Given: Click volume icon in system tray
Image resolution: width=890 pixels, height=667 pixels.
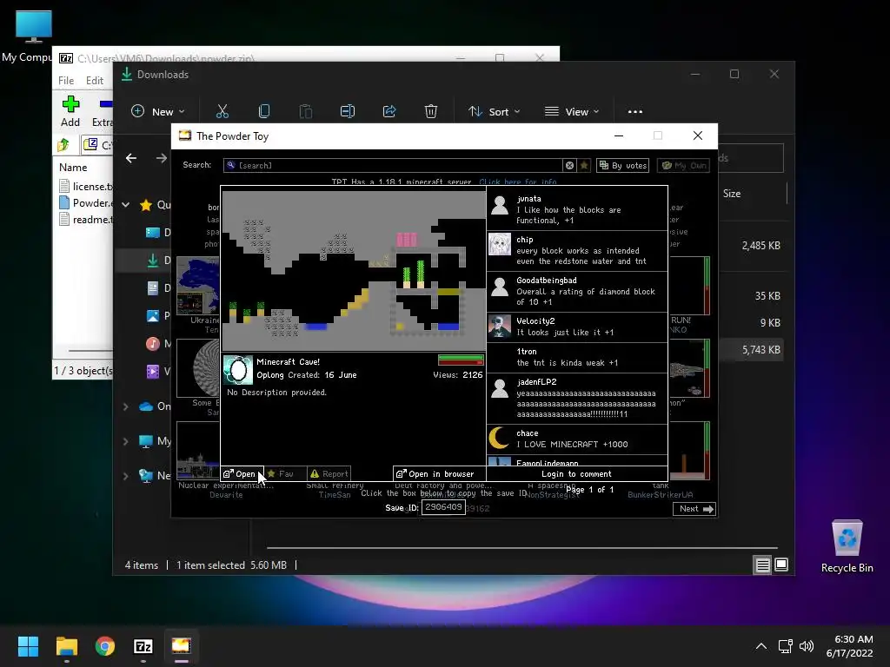Looking at the screenshot, I should [x=806, y=646].
